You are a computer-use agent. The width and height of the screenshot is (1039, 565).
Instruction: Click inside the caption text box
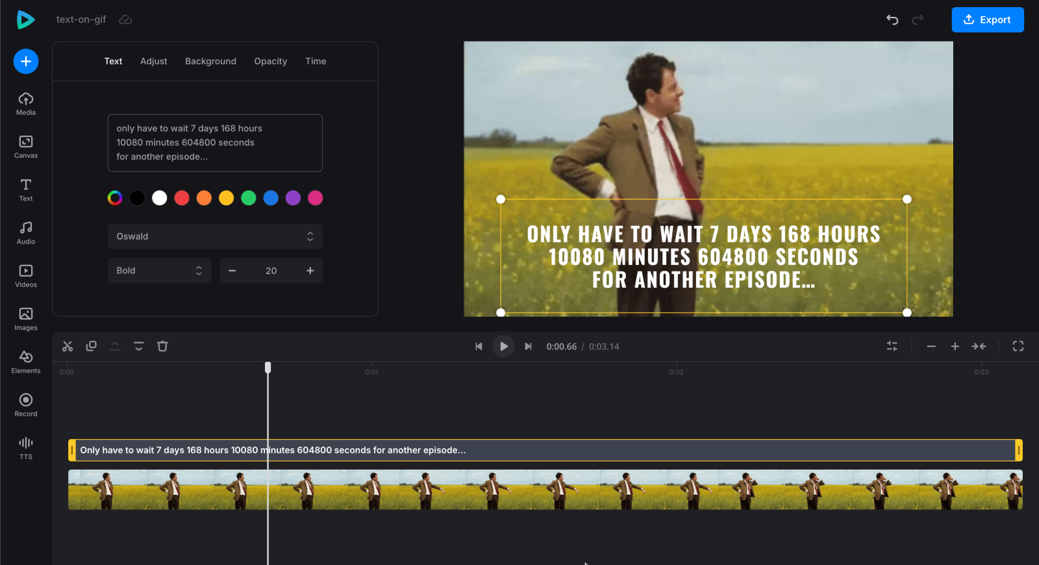pos(215,143)
